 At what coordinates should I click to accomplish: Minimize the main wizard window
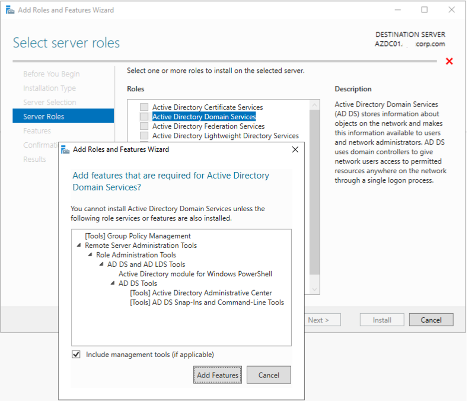coord(399,10)
